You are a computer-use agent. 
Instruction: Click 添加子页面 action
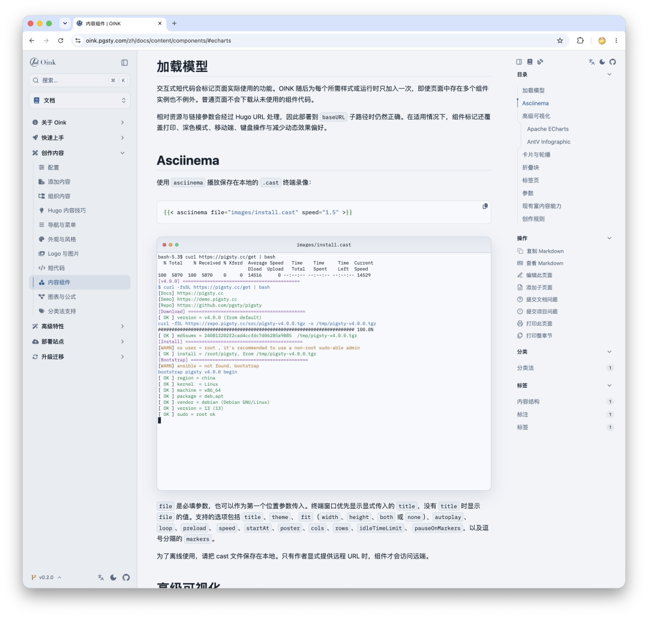click(x=535, y=287)
